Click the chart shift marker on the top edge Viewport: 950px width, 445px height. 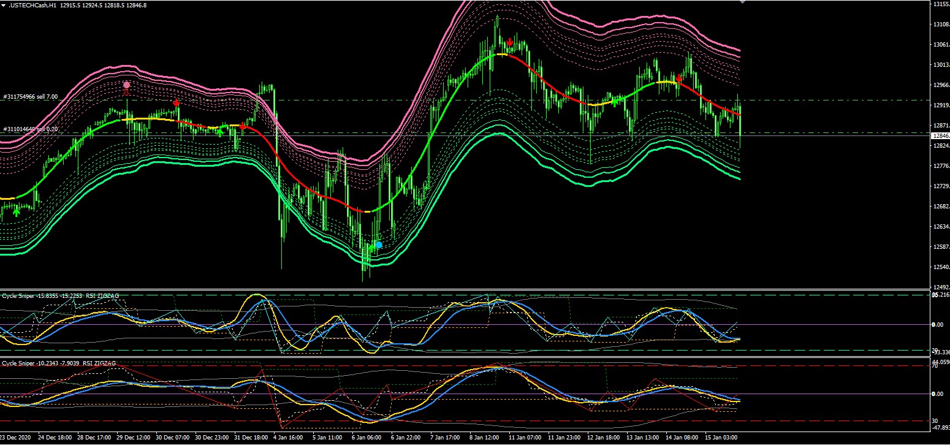click(x=743, y=2)
